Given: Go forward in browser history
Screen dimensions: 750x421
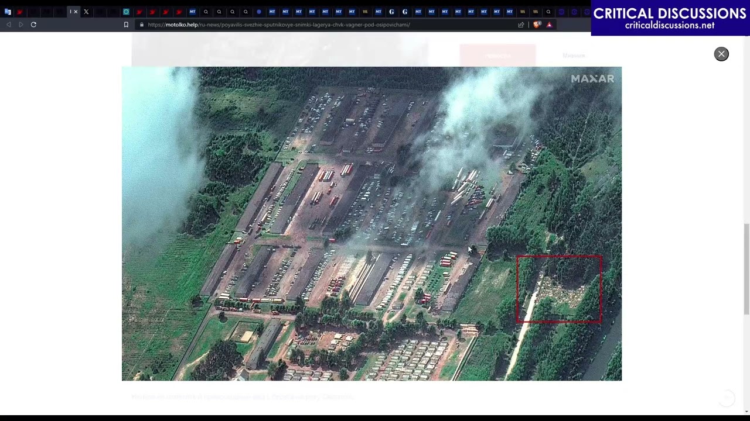Looking at the screenshot, I should tap(21, 25).
